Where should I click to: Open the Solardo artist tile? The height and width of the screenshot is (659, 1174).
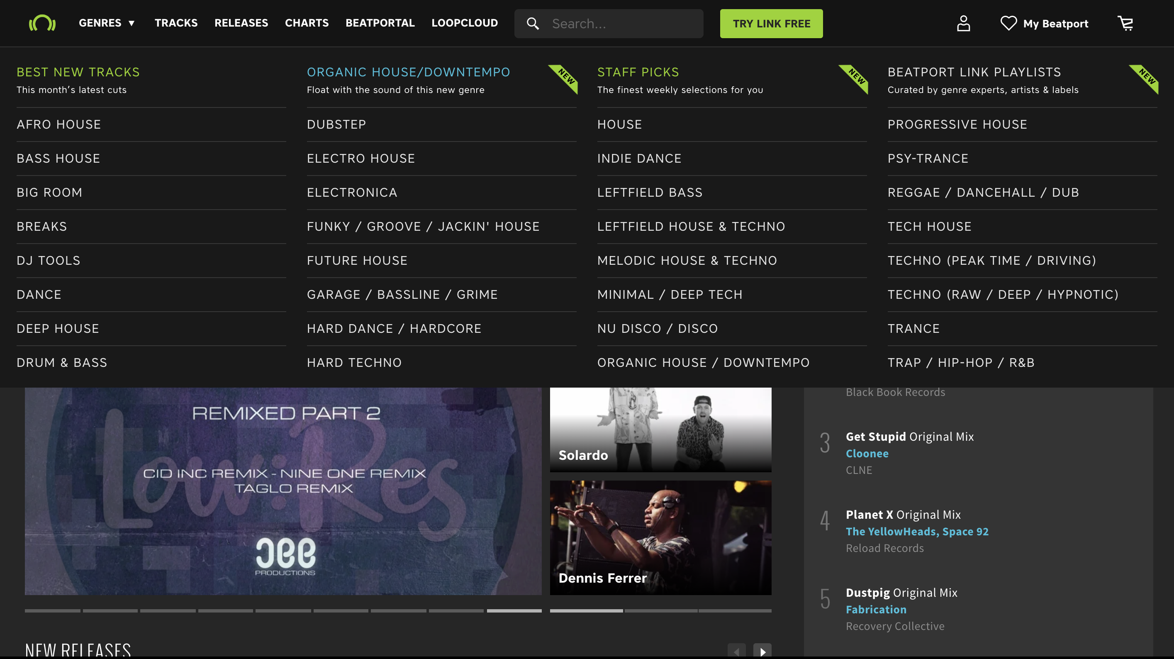(x=660, y=430)
